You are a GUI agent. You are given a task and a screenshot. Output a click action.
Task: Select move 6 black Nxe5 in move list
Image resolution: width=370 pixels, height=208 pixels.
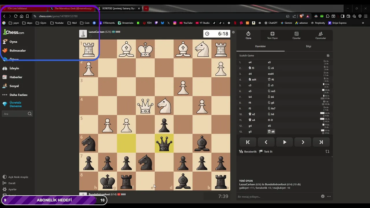point(271,91)
